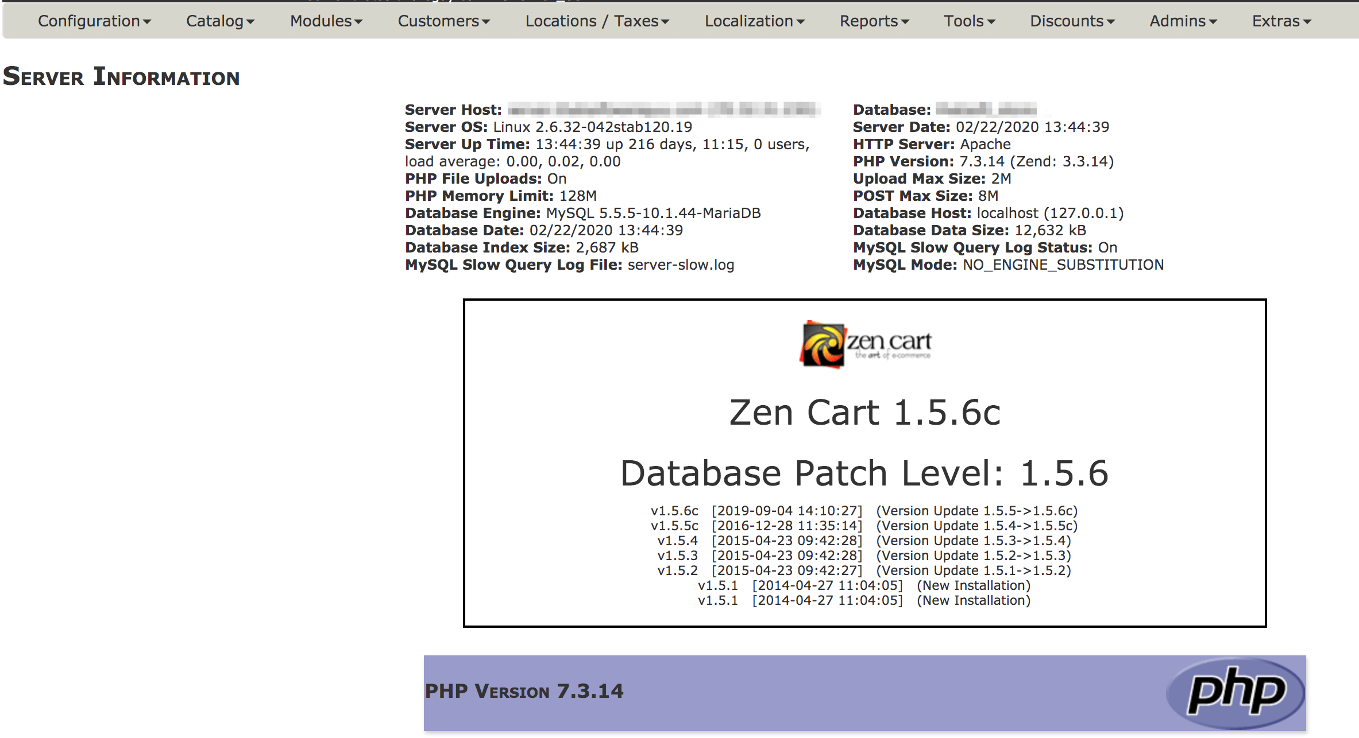
Task: Click the Server Up Time line
Action: click(607, 144)
